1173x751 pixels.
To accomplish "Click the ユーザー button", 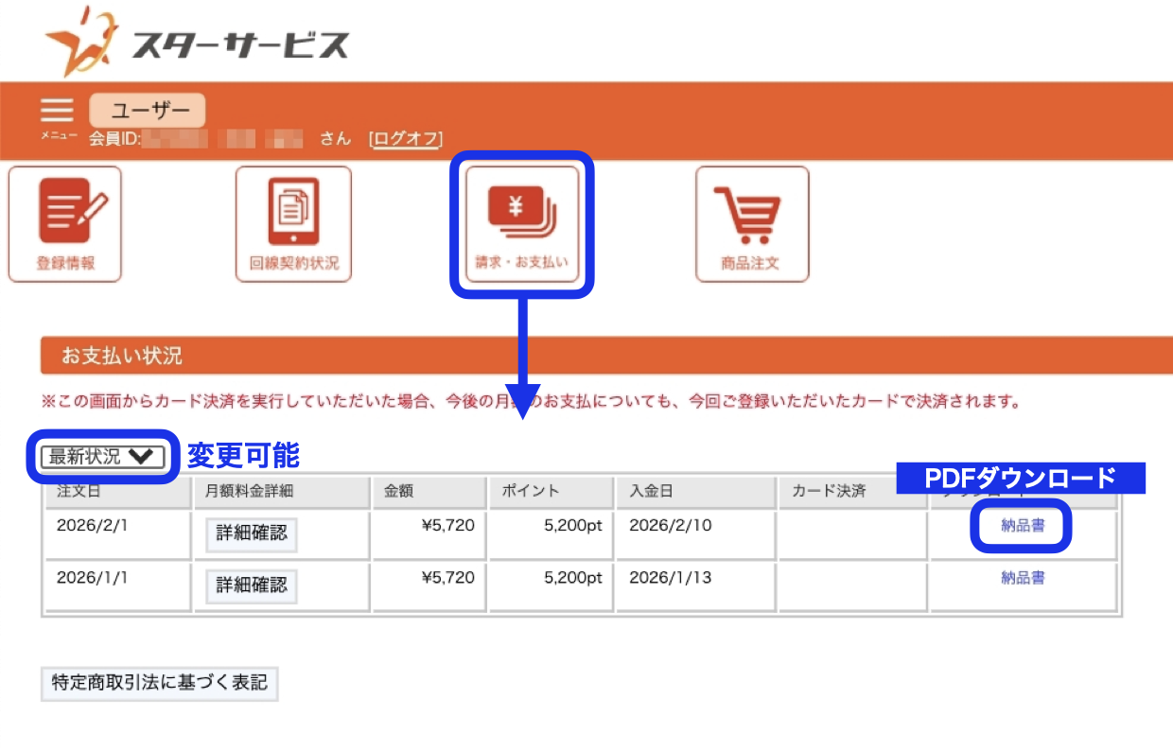I will pos(148,111).
